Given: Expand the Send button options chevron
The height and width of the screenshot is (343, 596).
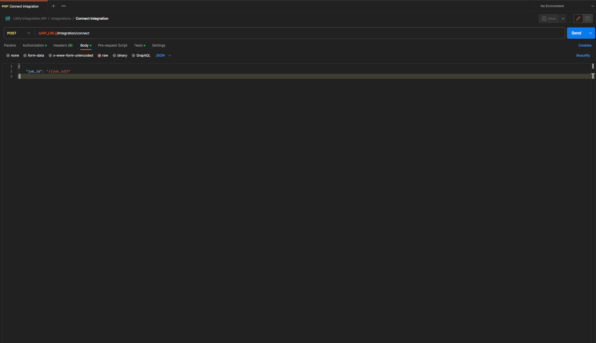Looking at the screenshot, I should 591,33.
